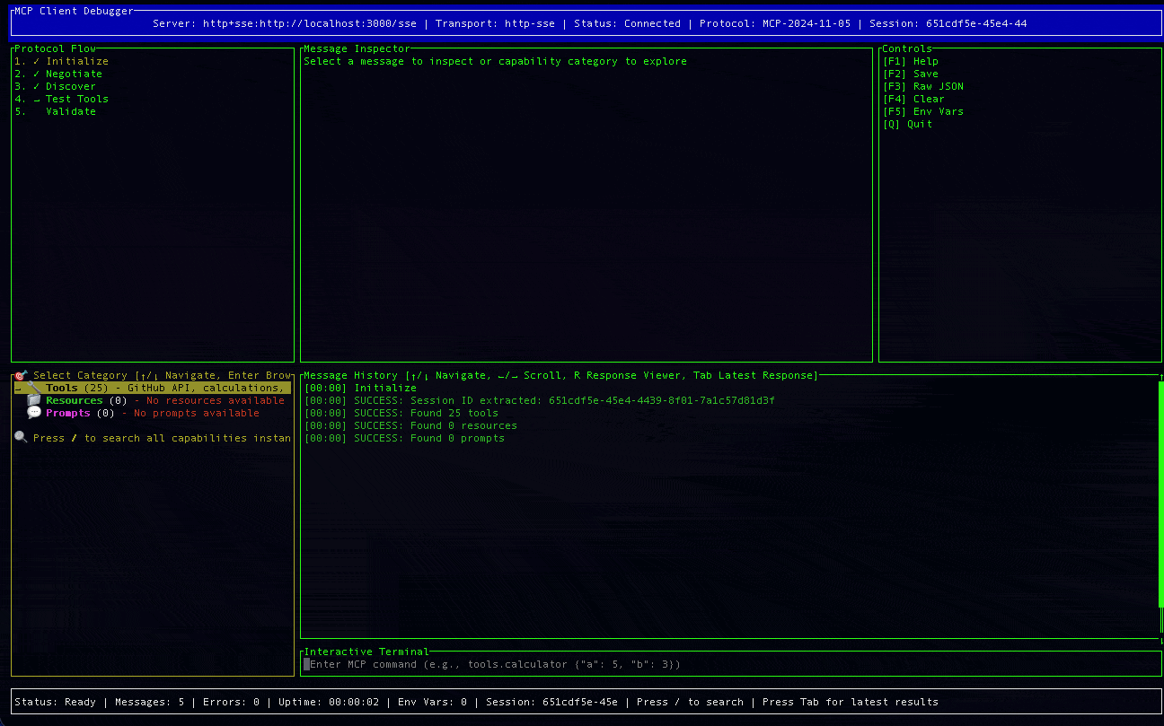Select the 'Found 0 prompts' history message

click(x=404, y=438)
